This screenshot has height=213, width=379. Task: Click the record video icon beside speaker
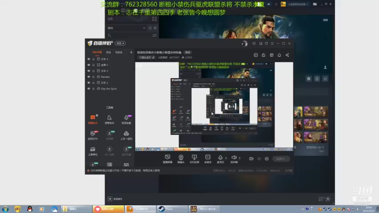click(252, 159)
